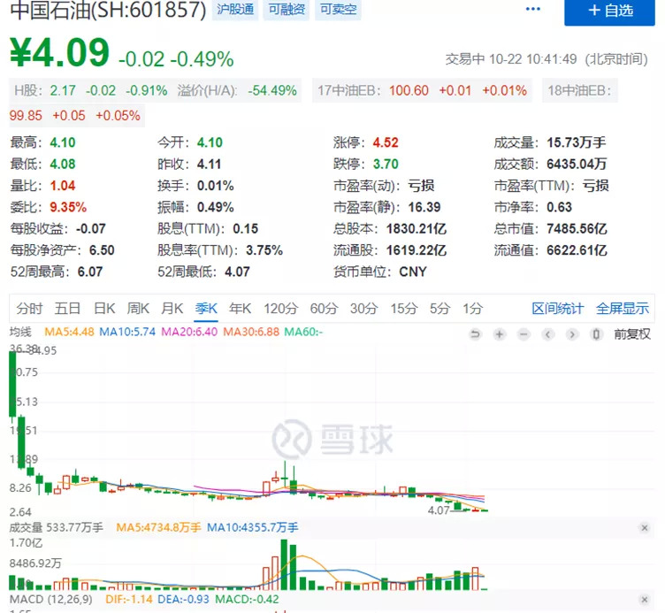
Task: Add stock via the 自选 button
Action: click(x=609, y=11)
